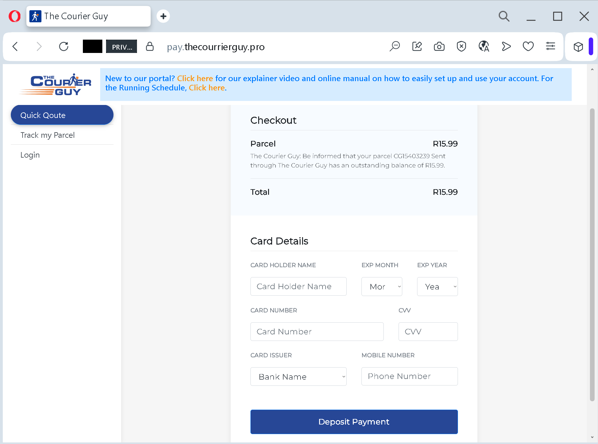Click the edit page pencil icon
598x444 pixels.
(417, 47)
